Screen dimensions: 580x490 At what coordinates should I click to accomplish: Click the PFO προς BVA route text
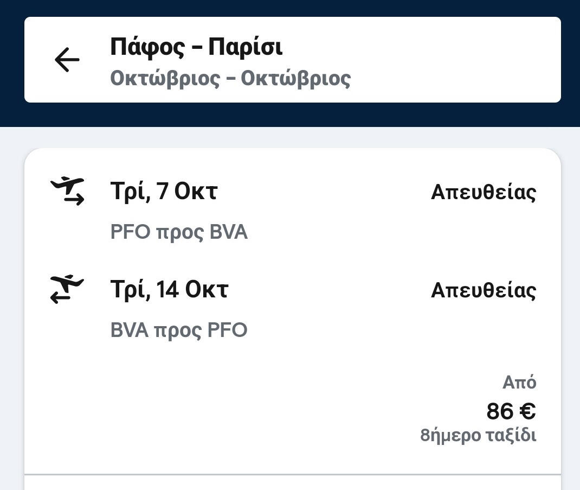(x=179, y=232)
